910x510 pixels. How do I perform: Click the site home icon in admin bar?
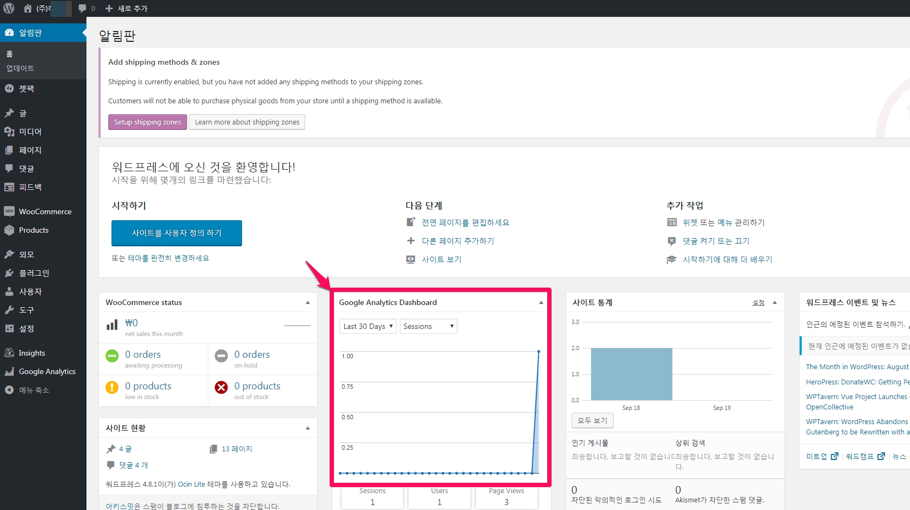pyautogui.click(x=28, y=8)
